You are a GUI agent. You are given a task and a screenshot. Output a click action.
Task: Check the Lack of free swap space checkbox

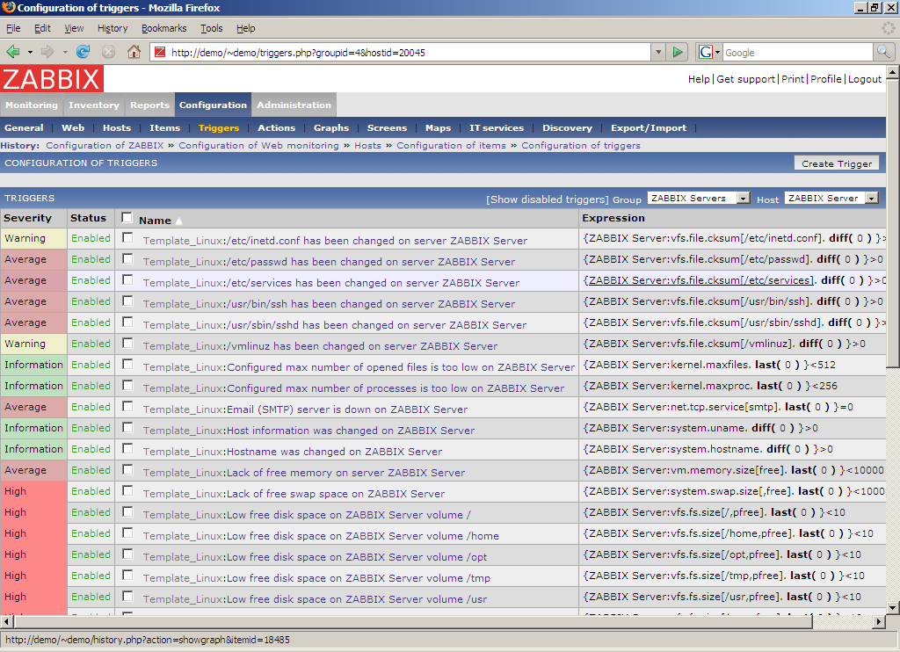coord(127,490)
